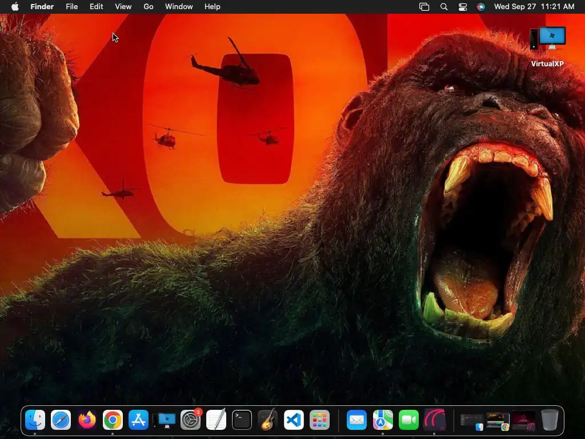
Task: Open the Apple menu
Action: (15, 7)
